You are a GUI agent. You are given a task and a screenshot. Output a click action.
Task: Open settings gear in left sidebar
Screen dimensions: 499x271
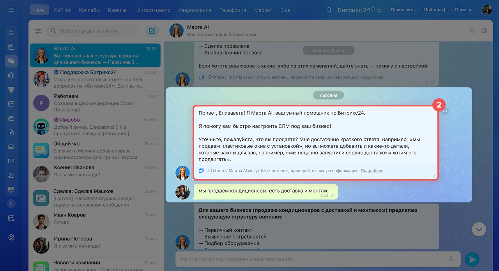pos(11,237)
